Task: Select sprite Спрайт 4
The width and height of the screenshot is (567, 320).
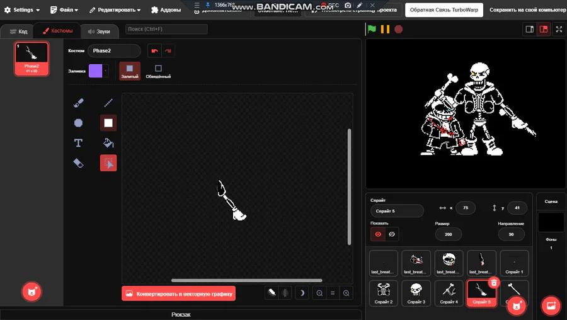Action: pos(449,294)
